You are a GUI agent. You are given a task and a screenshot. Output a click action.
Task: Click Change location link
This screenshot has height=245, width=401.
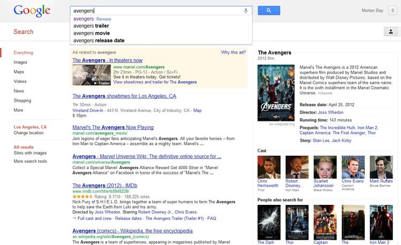click(x=28, y=133)
